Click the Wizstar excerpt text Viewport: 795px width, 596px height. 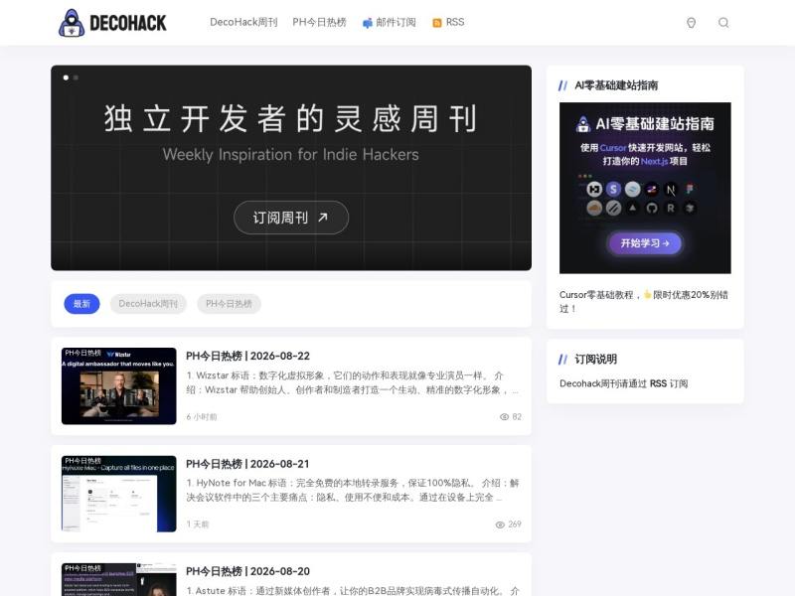pos(353,382)
